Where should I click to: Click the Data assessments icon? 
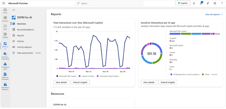tap(14, 53)
